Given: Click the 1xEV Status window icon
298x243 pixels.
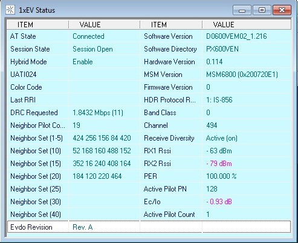Looking at the screenshot, I should 10,10.
